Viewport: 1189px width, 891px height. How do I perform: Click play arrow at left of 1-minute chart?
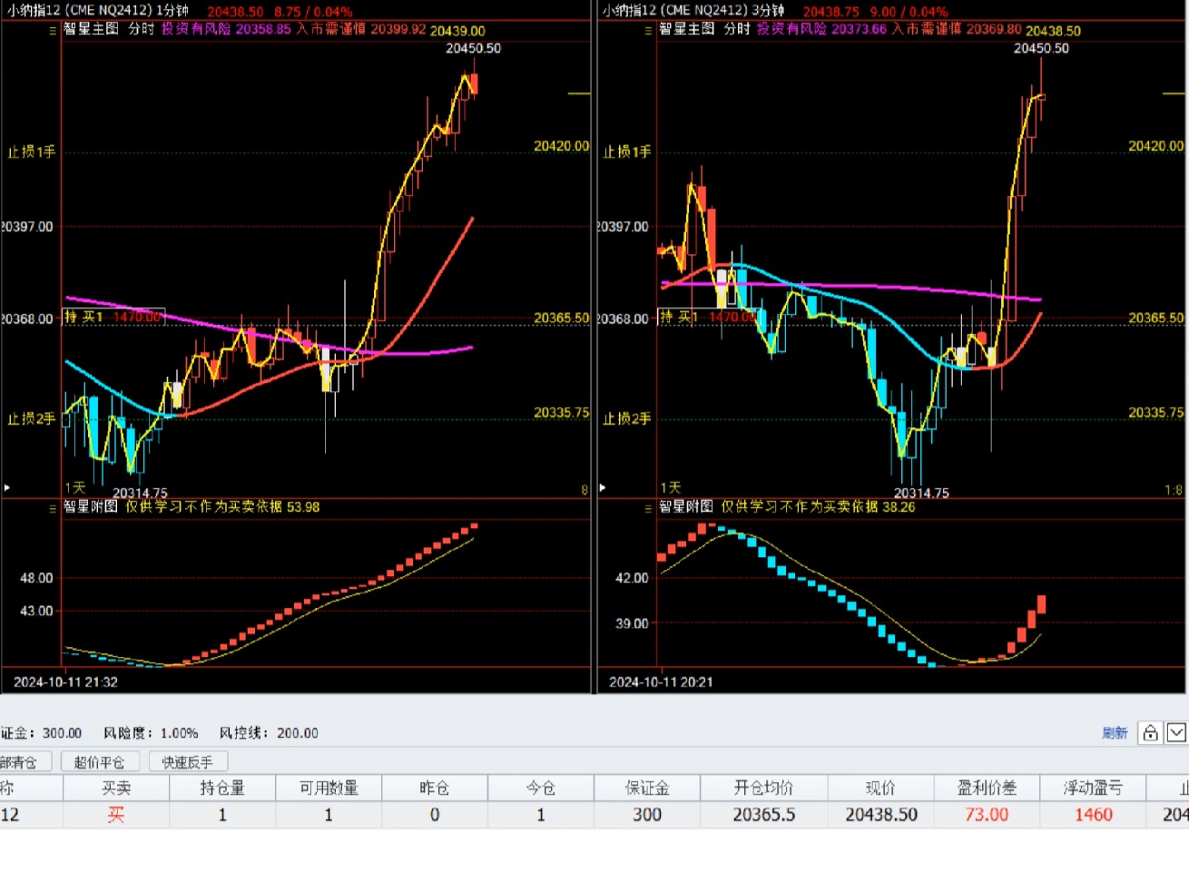(7, 488)
